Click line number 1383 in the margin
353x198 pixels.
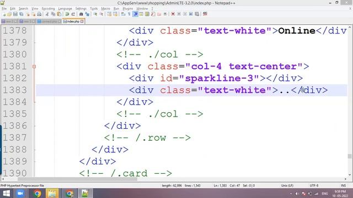[15, 90]
